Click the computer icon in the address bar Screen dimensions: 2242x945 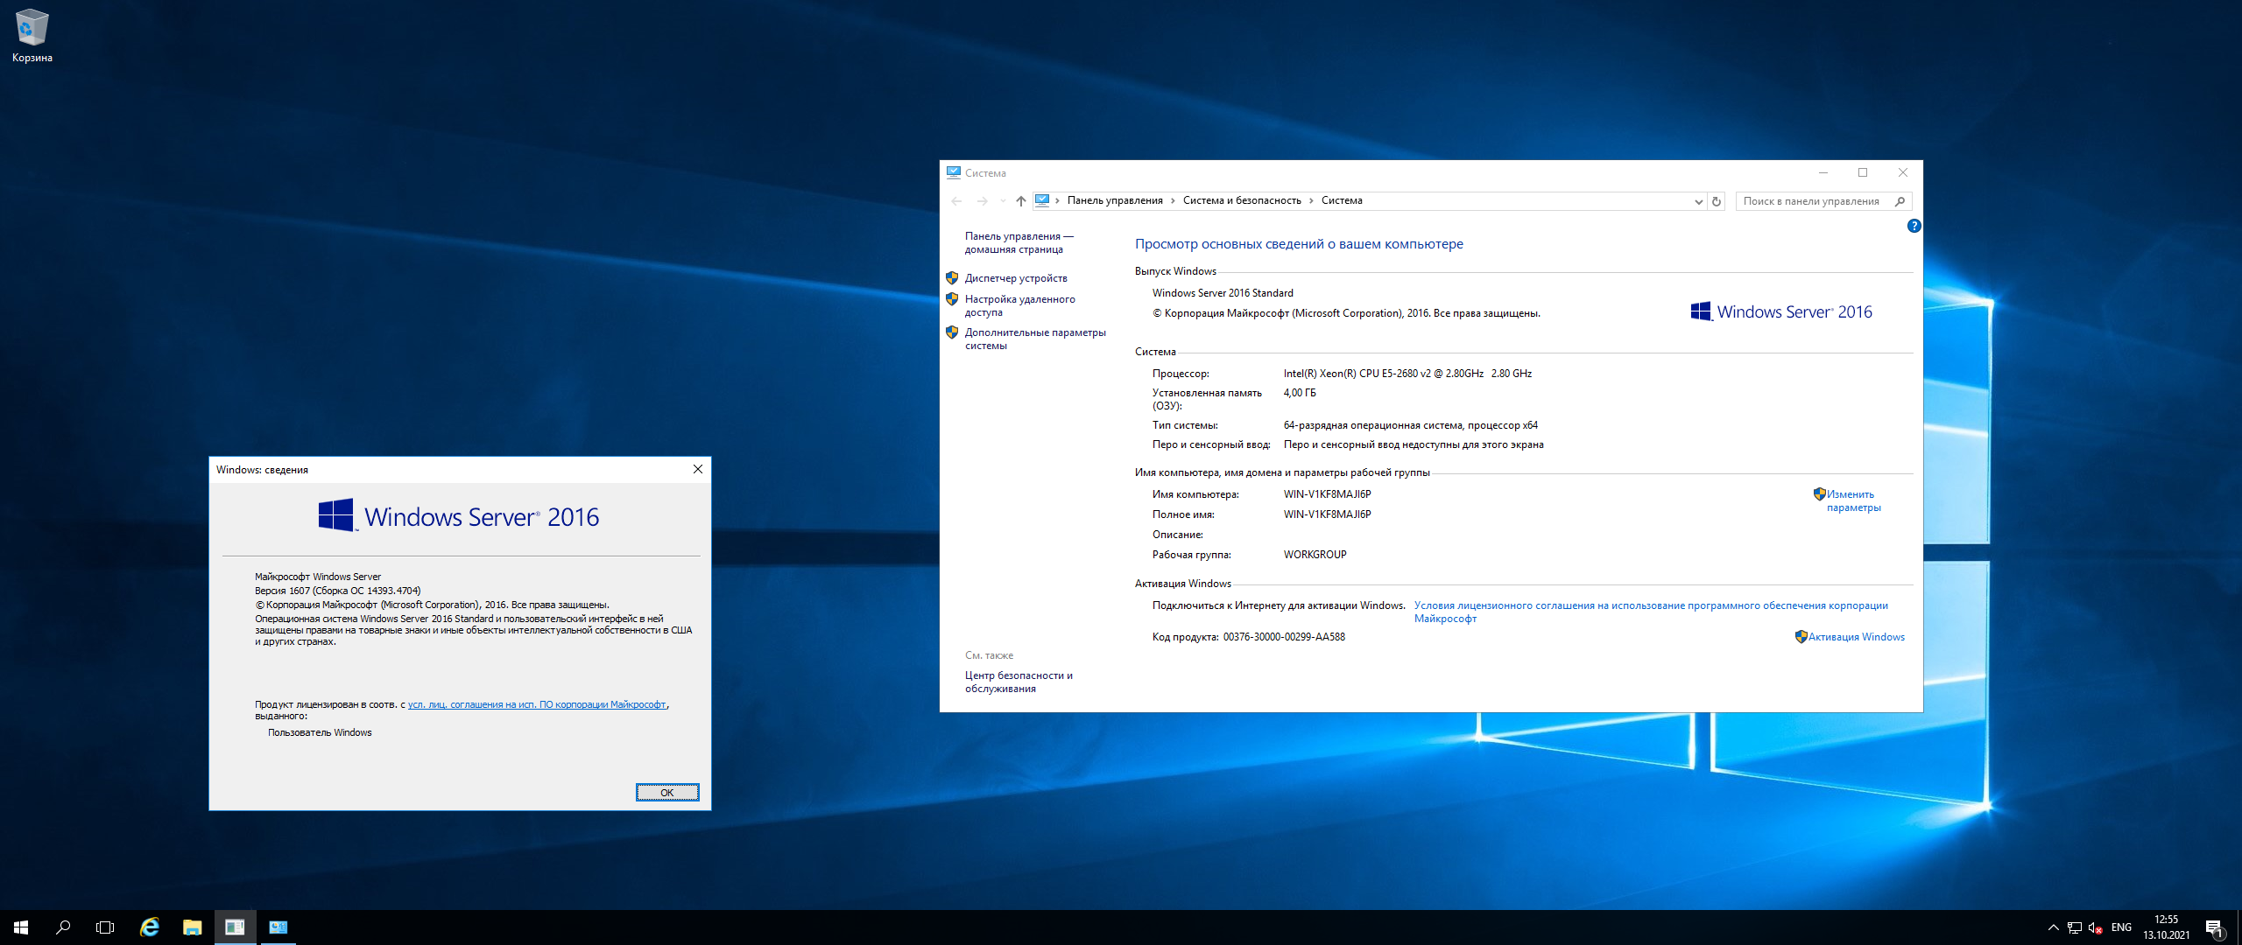click(x=1042, y=200)
